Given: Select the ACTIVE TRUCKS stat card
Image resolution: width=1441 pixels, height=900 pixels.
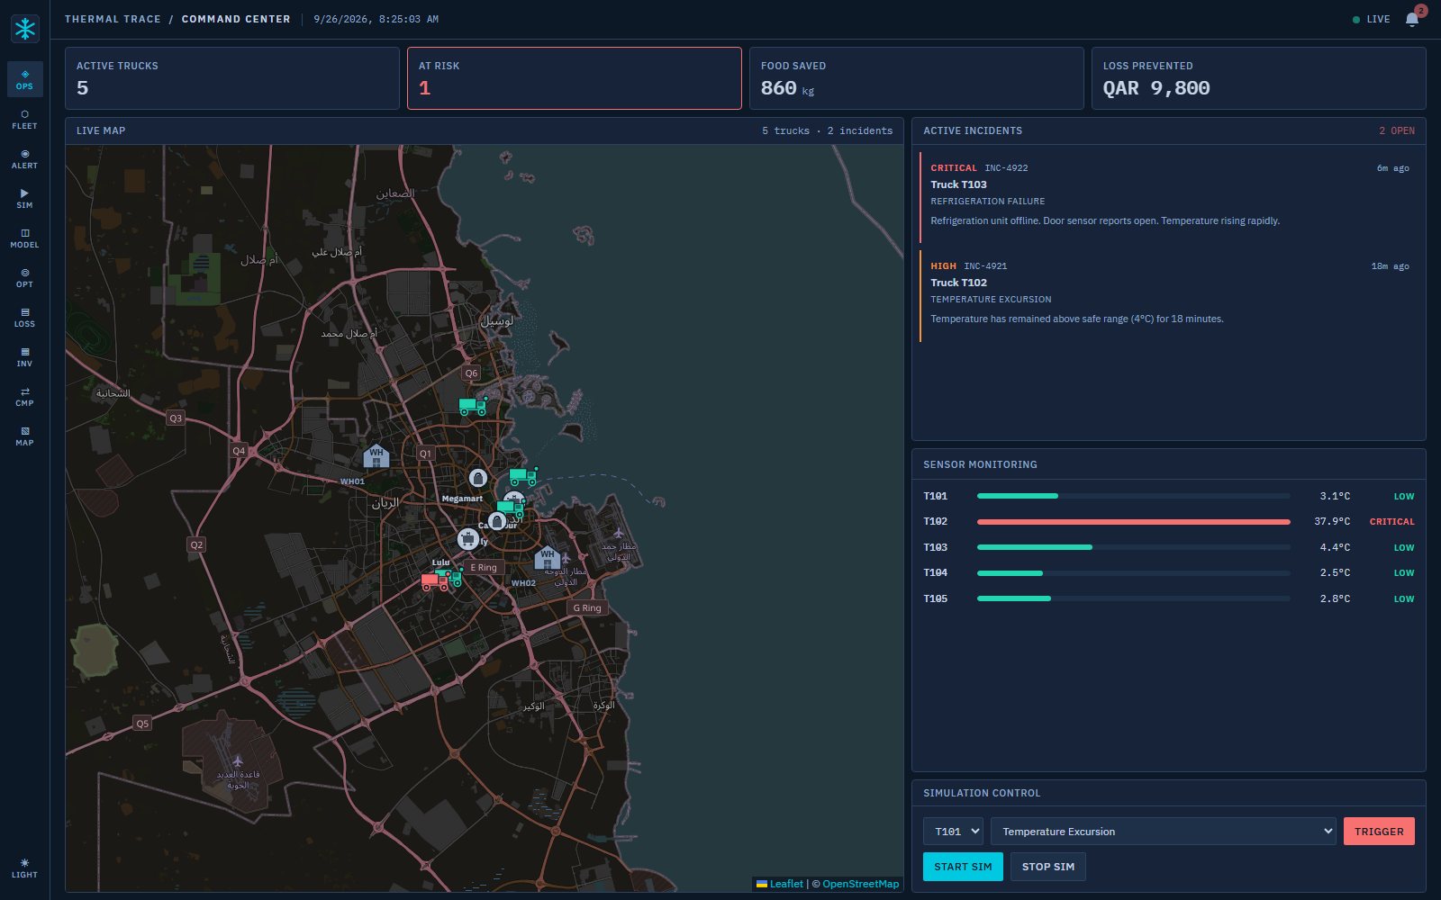Looking at the screenshot, I should [232, 78].
